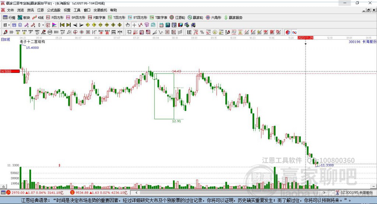Toggle the crosshair cursor tool
The width and height of the screenshot is (377, 204).
[134, 25]
